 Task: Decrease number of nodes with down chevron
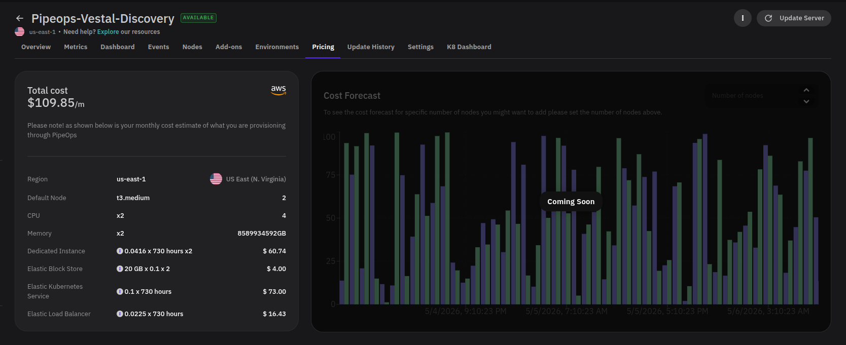click(x=806, y=101)
